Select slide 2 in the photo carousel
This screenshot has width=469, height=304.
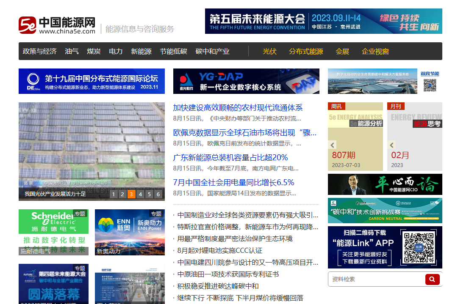(122, 194)
